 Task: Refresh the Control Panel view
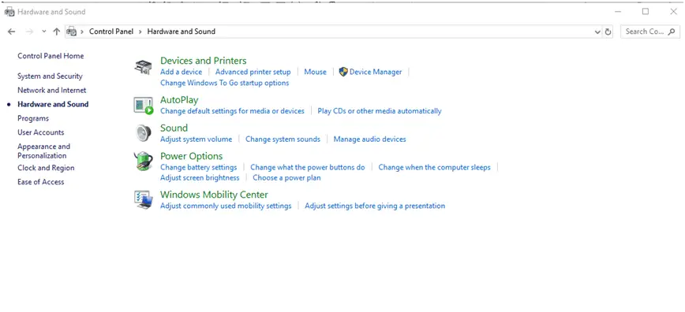pos(608,32)
